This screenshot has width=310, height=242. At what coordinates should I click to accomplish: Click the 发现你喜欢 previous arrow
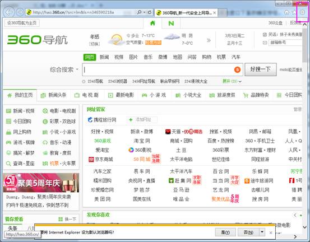[295, 215]
